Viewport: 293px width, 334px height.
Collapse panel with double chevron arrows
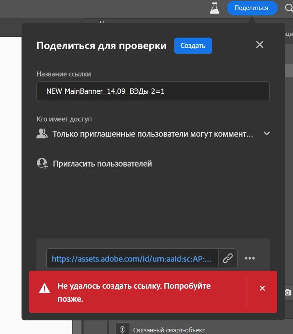[x=102, y=21]
